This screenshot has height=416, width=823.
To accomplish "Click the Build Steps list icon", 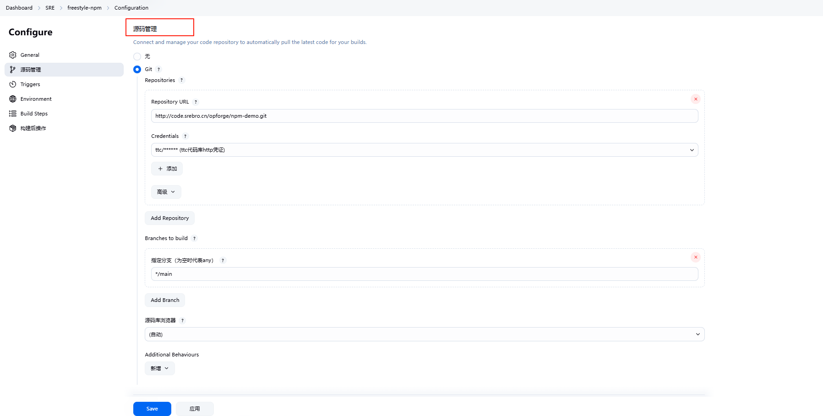I will (x=13, y=114).
